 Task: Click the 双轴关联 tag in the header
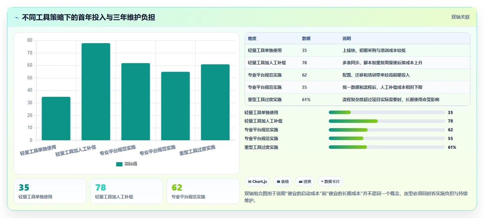coord(460,17)
